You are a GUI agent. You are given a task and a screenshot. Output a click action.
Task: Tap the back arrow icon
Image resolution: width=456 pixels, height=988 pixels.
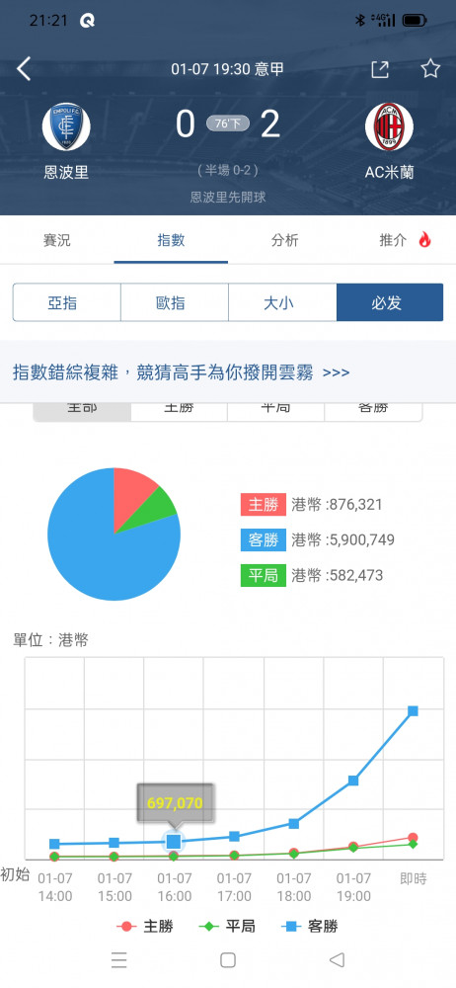[24, 69]
